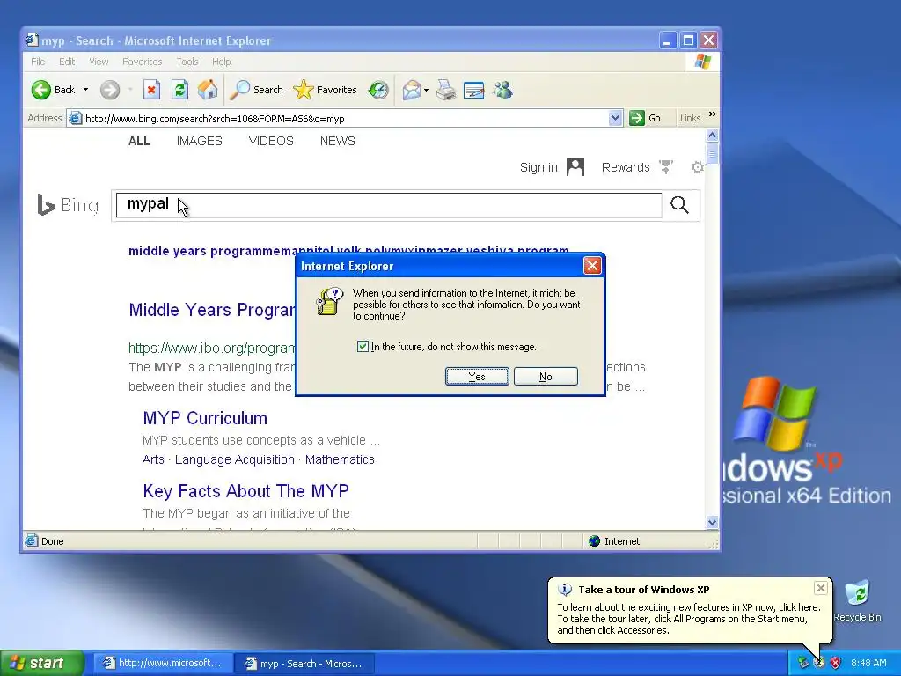The height and width of the screenshot is (676, 901).
Task: Dismiss the Windows XP tour balloon
Action: pyautogui.click(x=821, y=587)
